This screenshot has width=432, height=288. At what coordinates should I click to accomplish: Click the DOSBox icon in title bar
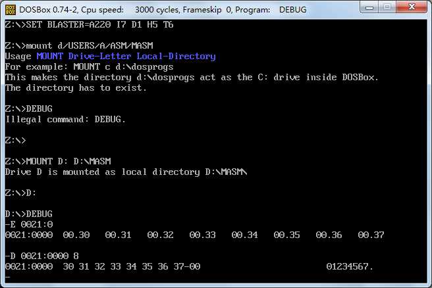(10, 10)
